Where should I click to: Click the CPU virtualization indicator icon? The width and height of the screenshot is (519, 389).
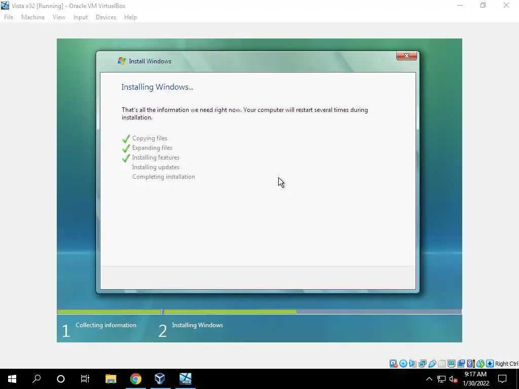pos(471,364)
